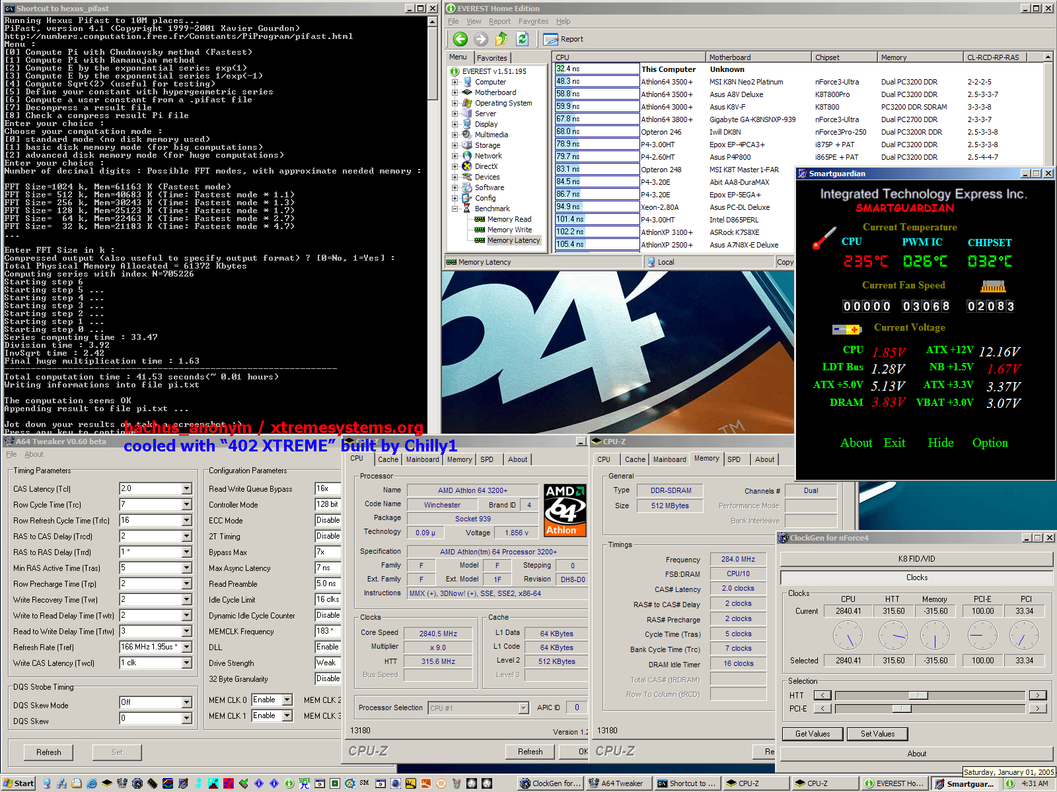1057x792 pixels.
Task: Open the RAS to CAS Delay (Trcd) dropdown
Action: click(x=187, y=536)
